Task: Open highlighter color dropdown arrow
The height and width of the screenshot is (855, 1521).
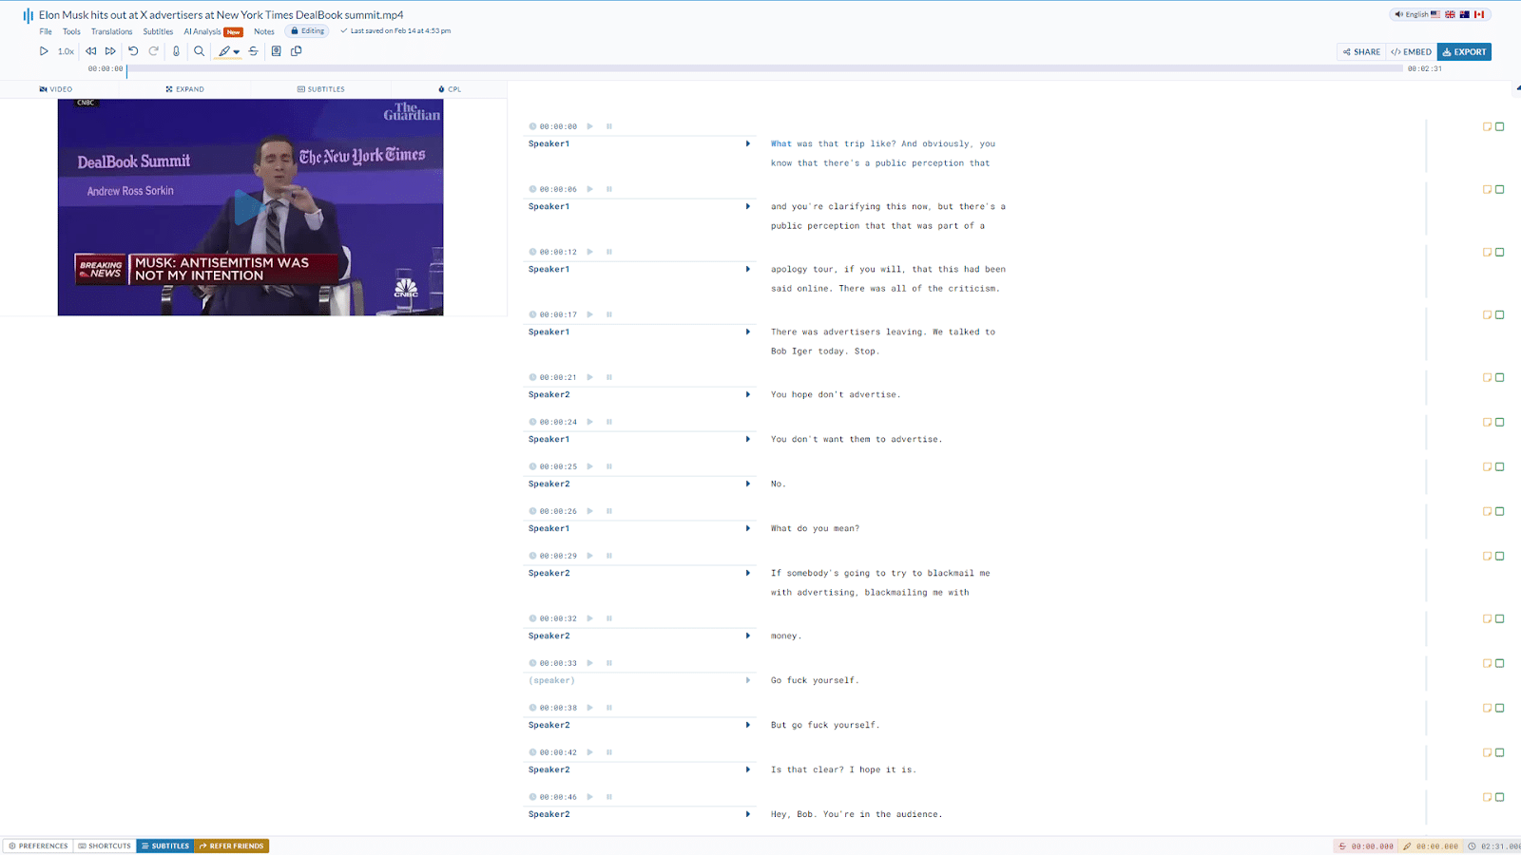Action: tap(237, 52)
